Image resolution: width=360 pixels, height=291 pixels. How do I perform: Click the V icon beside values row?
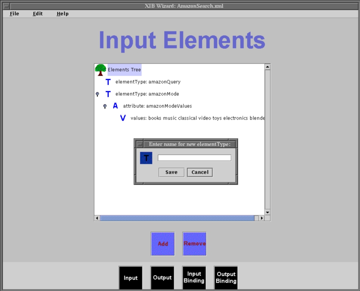[123, 118]
